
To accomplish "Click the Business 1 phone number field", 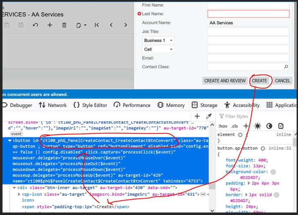I will [248, 40].
